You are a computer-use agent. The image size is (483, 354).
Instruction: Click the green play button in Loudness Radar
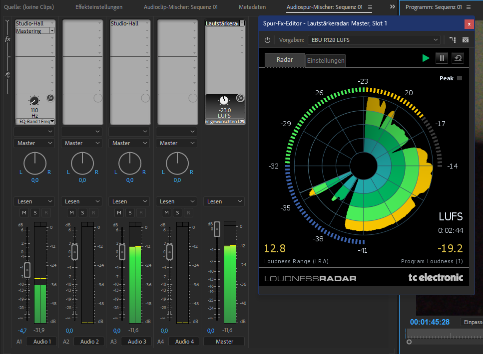(426, 58)
